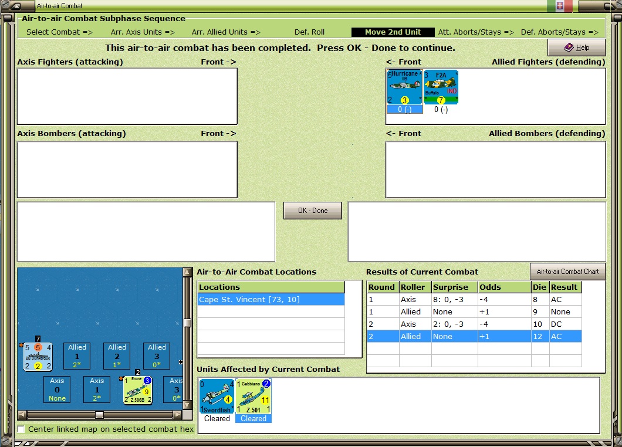Click the Axis 1 box on map
This screenshot has width=622, height=447.
(97, 390)
